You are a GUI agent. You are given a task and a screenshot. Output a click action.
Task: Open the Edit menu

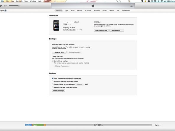click(7, 1)
